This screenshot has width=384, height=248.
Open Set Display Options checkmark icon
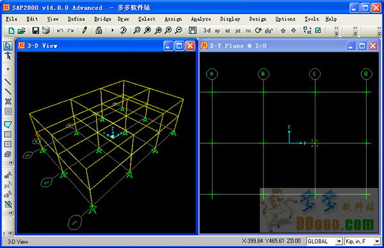point(318,31)
